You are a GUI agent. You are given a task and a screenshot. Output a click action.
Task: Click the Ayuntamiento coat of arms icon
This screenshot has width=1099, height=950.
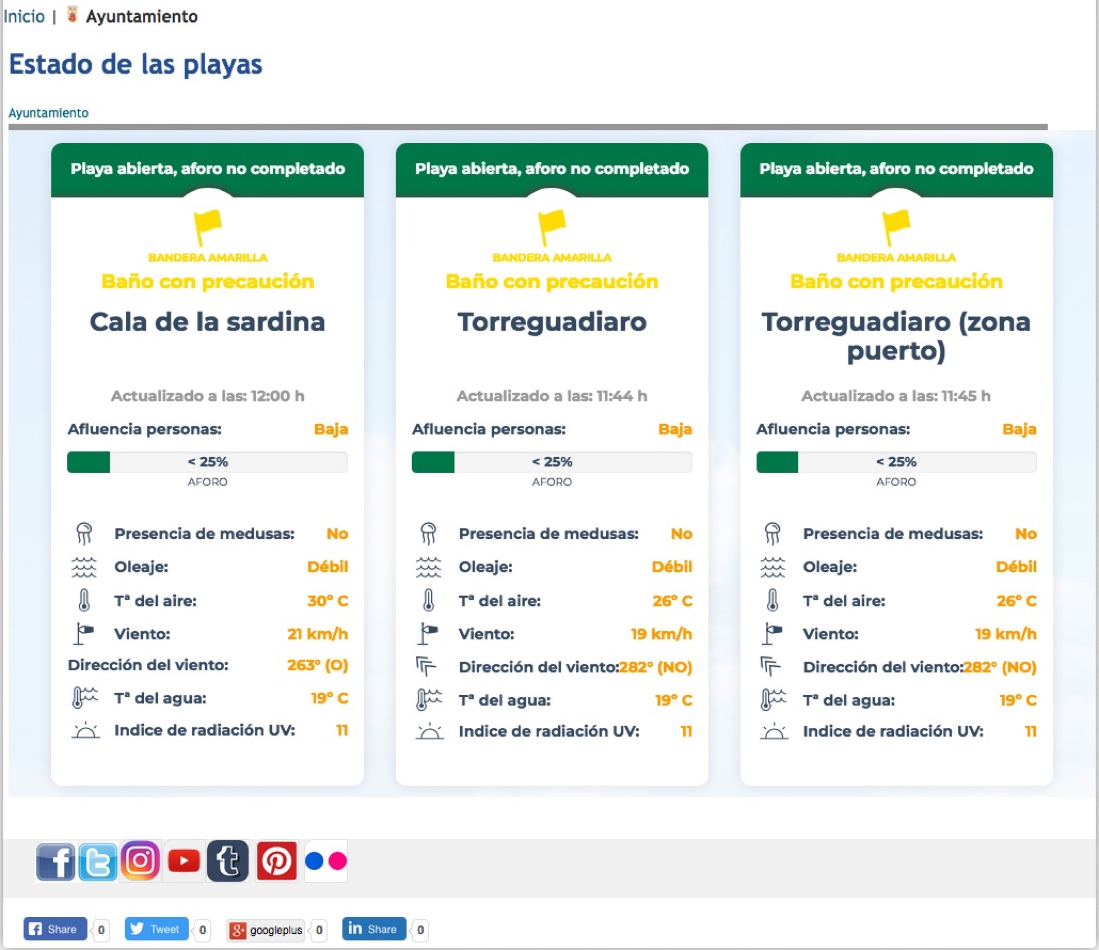coord(72,15)
